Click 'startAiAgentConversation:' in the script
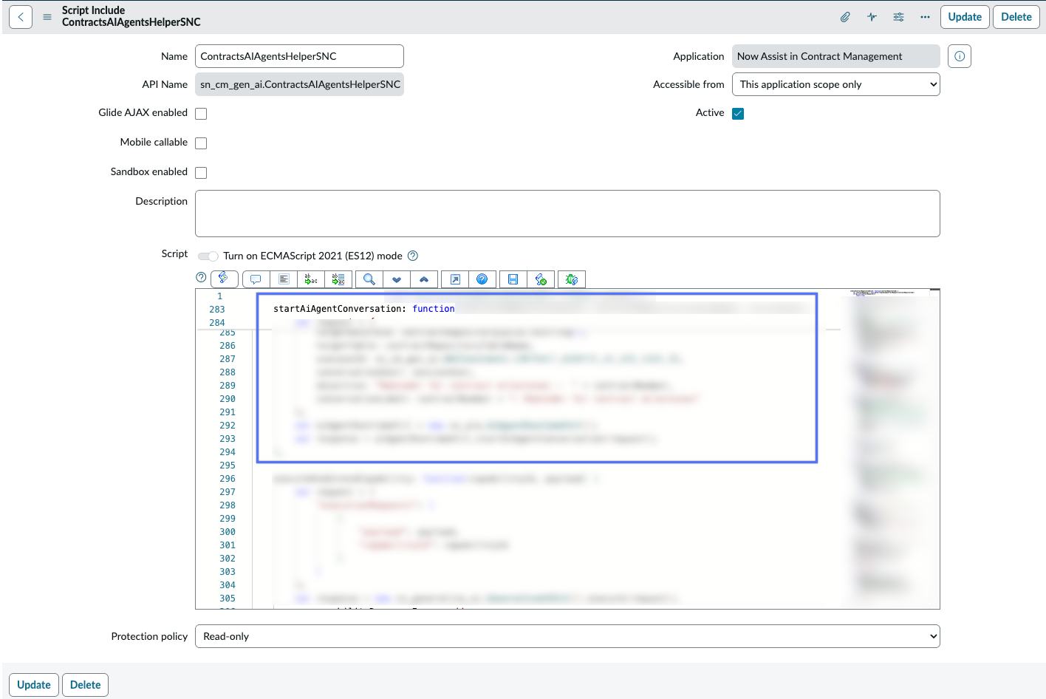1046x699 pixels. [x=340, y=309]
